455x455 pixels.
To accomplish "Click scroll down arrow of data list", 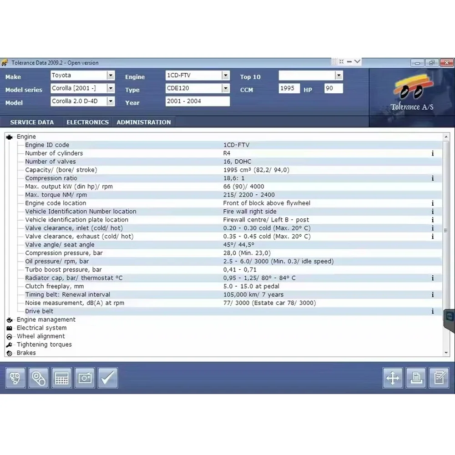I will click(446, 353).
